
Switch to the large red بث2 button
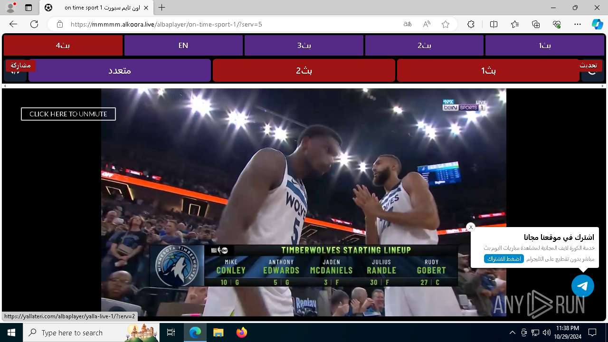click(304, 70)
